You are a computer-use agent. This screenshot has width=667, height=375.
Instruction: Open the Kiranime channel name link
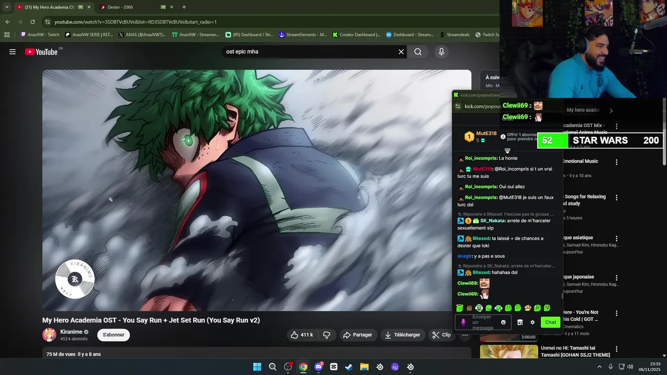(71, 332)
